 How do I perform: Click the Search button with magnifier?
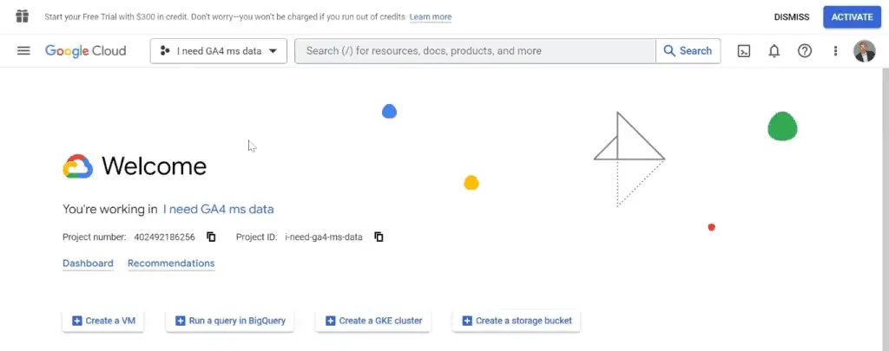[x=688, y=51]
